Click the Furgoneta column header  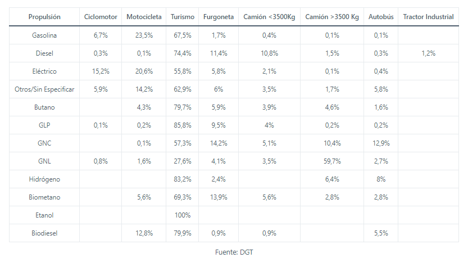[x=219, y=17]
